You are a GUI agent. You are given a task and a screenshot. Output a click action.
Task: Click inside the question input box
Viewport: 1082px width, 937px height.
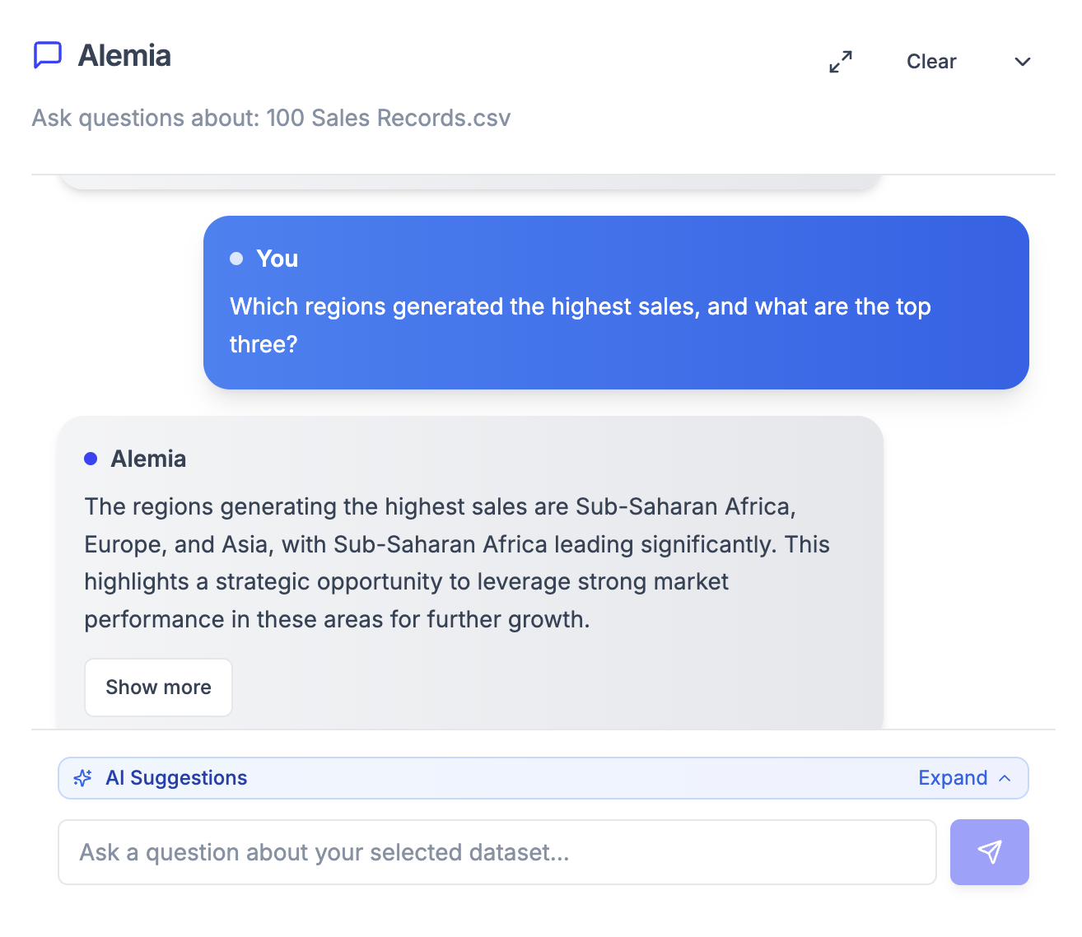tap(494, 852)
